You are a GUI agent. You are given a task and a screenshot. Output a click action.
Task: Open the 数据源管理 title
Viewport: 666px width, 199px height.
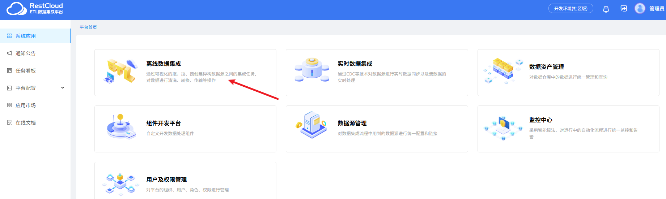[352, 123]
